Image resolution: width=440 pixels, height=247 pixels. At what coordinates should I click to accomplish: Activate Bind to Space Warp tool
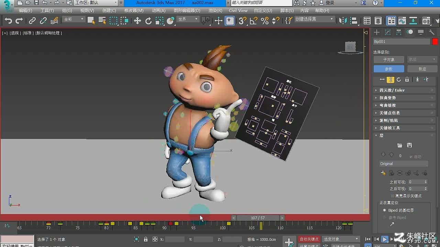54,21
